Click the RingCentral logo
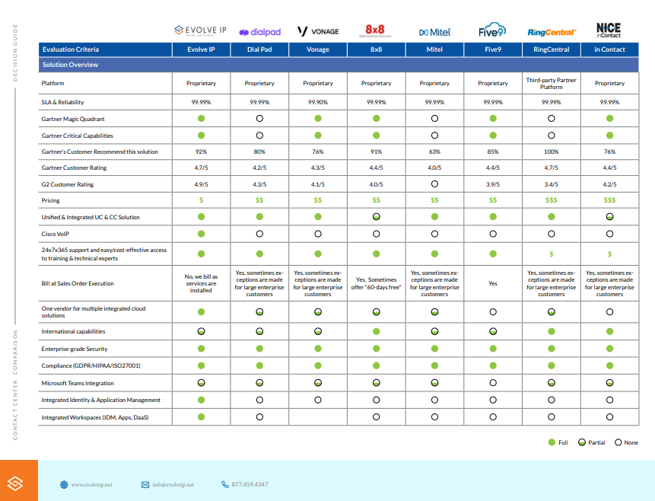The height and width of the screenshot is (501, 655). coord(552,32)
